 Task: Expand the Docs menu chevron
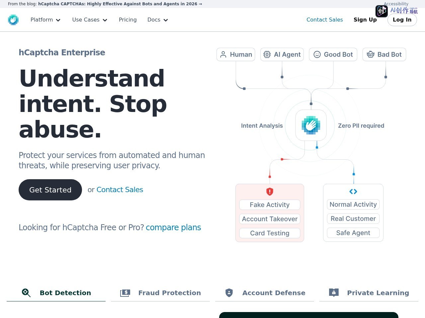coord(166,20)
